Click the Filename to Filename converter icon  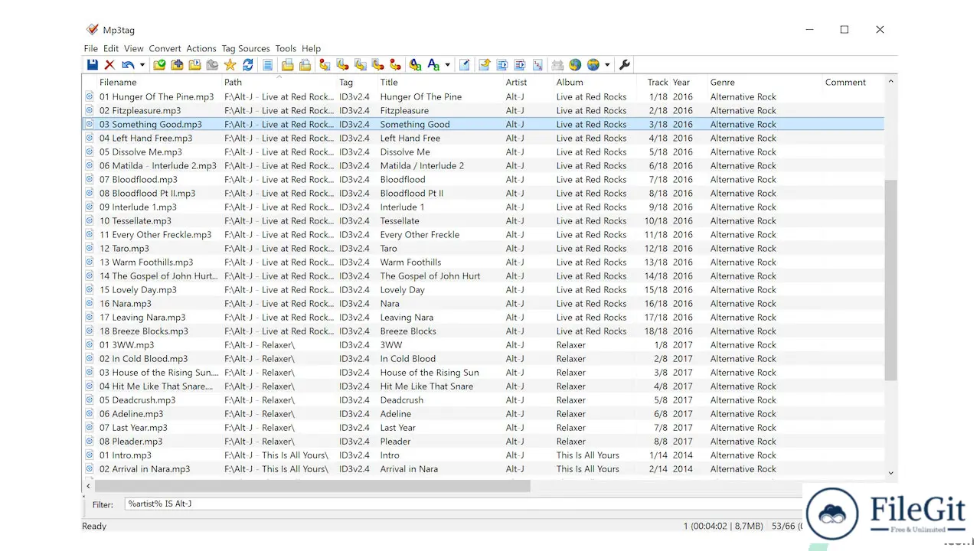click(x=360, y=65)
